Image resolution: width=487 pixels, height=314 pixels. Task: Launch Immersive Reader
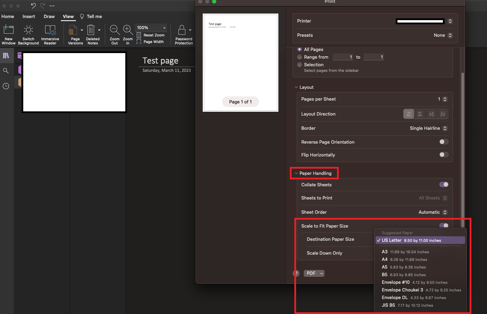tap(50, 35)
